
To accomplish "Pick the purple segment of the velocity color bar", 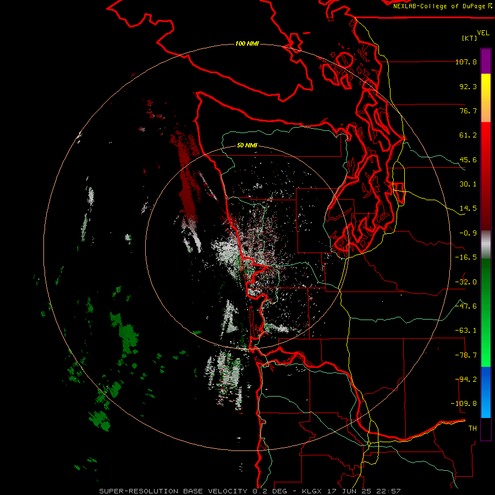I will point(486,61).
